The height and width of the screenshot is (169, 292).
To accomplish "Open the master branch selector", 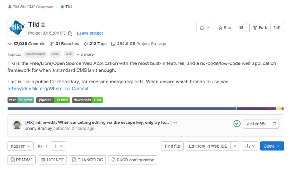I will [20, 146].
